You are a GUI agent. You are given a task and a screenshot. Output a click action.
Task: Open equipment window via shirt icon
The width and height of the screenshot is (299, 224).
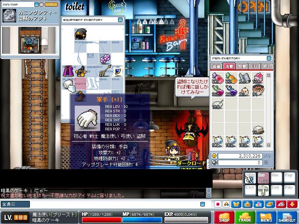pos(236,204)
